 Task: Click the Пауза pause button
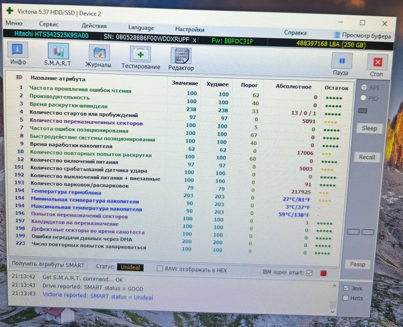(341, 64)
